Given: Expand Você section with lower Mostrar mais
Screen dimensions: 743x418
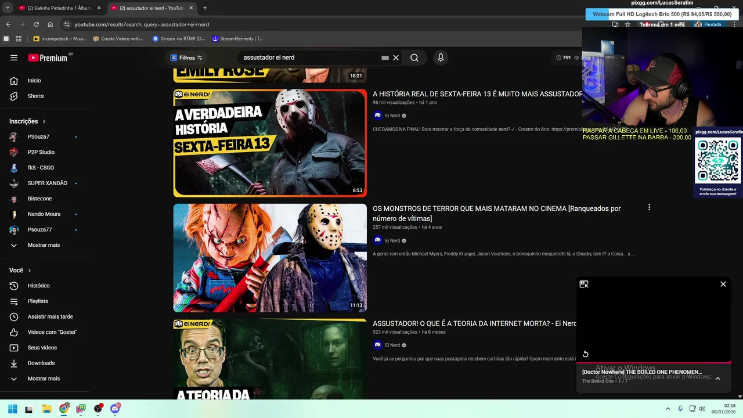Looking at the screenshot, I should 44,379.
